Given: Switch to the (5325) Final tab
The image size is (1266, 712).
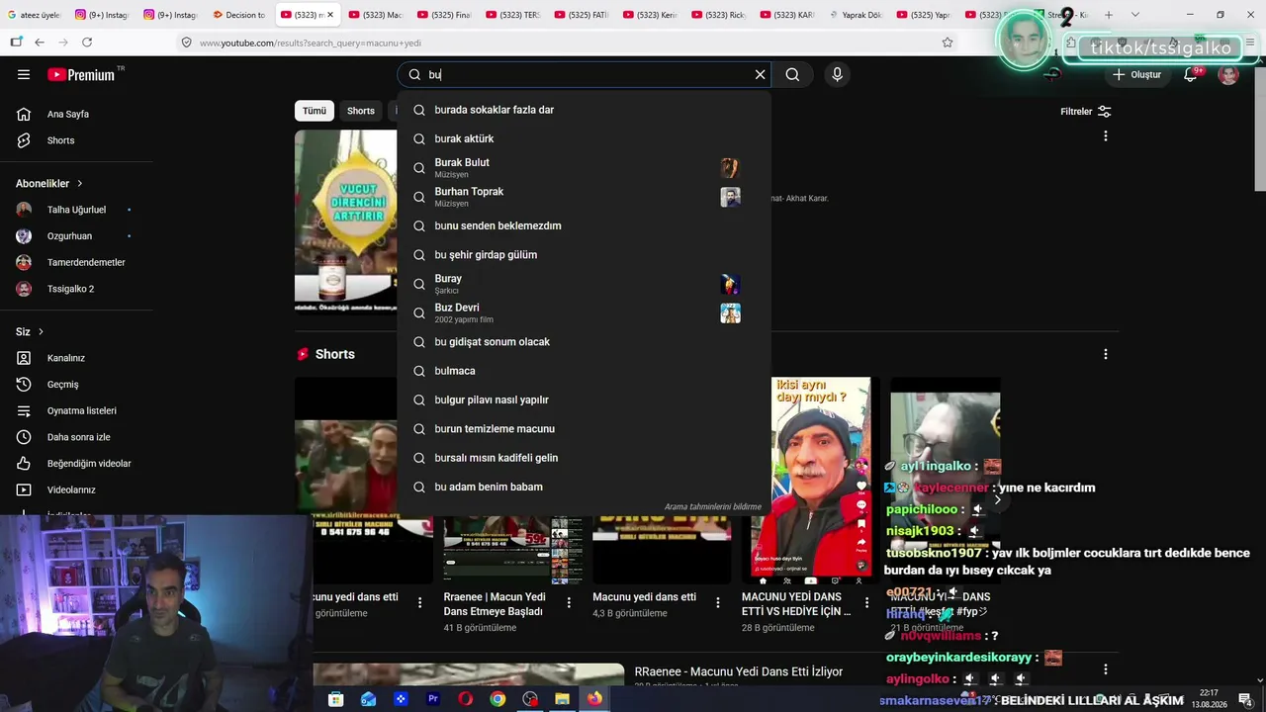Looking at the screenshot, I should pos(444,15).
